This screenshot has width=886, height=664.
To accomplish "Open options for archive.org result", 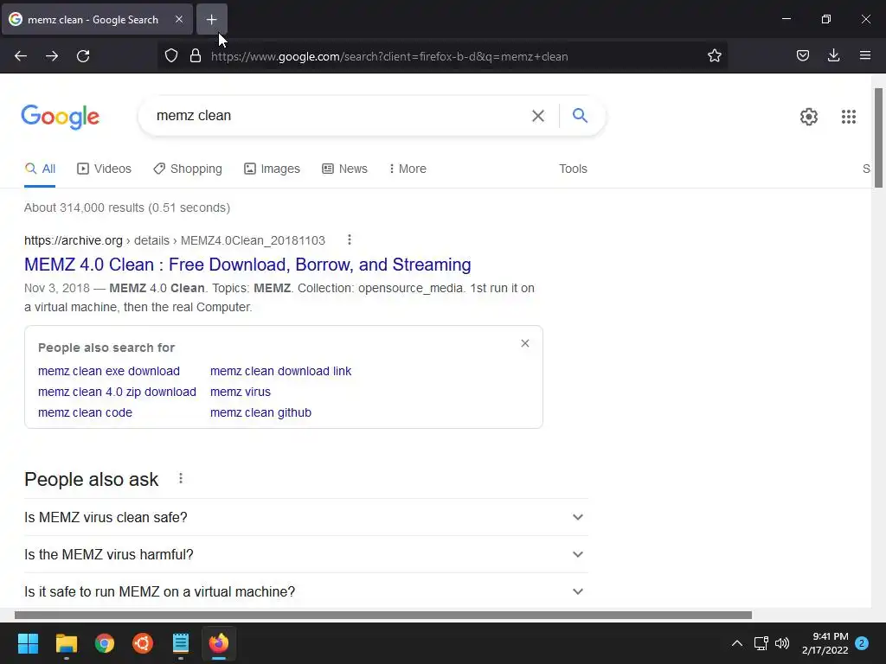I will click(x=350, y=240).
